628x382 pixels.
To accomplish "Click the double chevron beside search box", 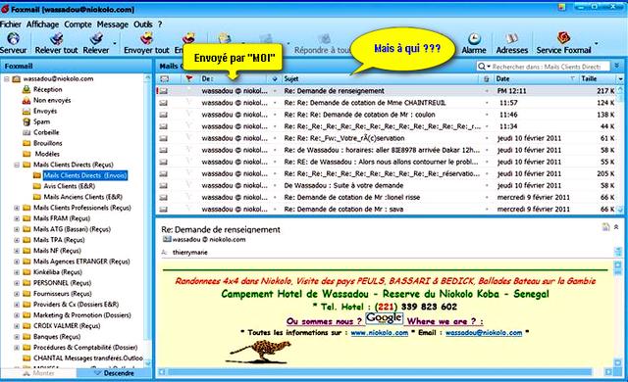I will pos(617,66).
